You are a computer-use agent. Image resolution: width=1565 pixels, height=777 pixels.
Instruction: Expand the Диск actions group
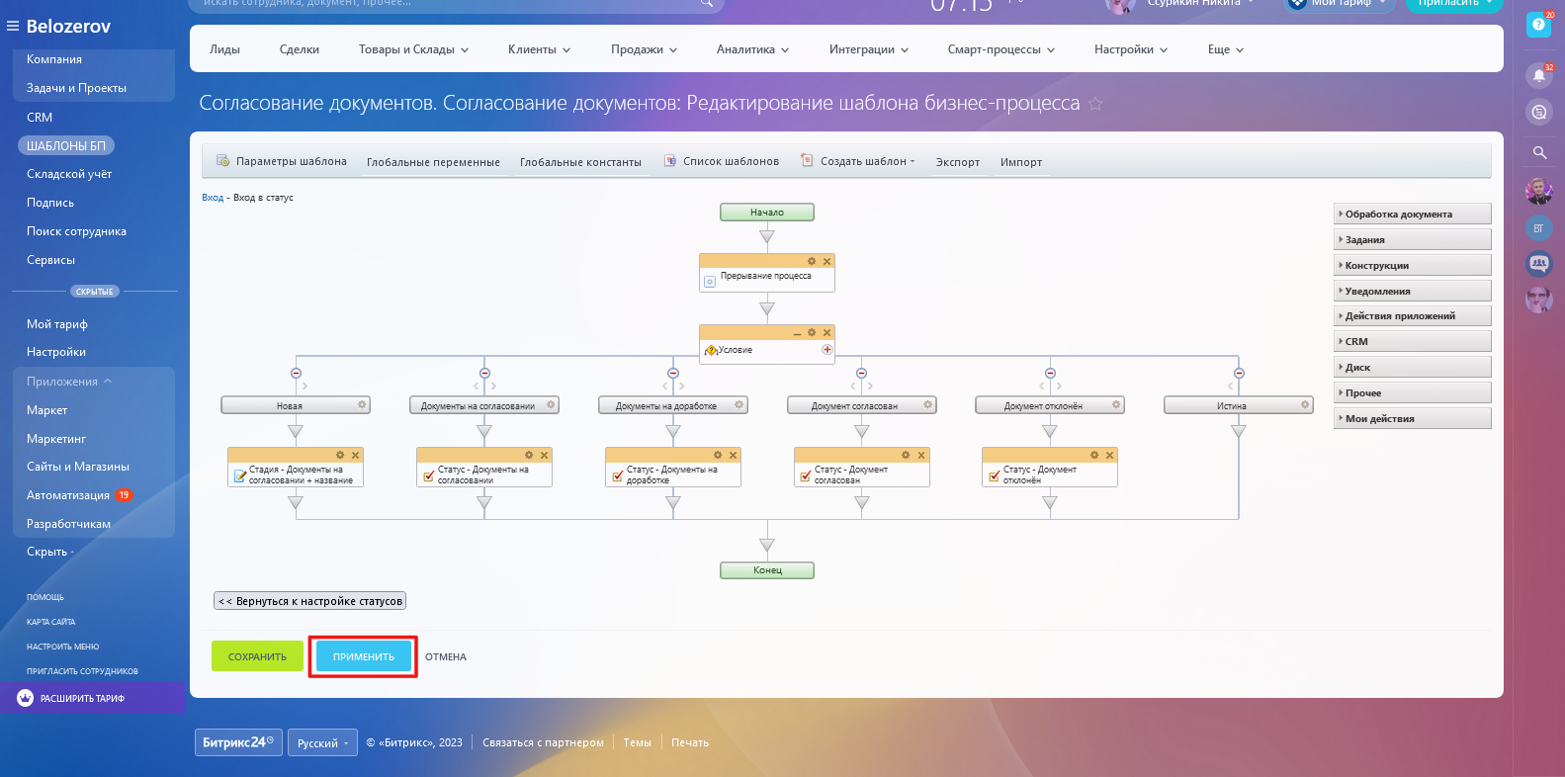point(1412,367)
